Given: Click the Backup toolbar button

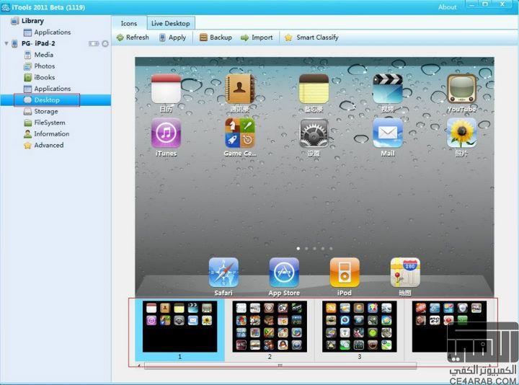Looking at the screenshot, I should [x=216, y=37].
